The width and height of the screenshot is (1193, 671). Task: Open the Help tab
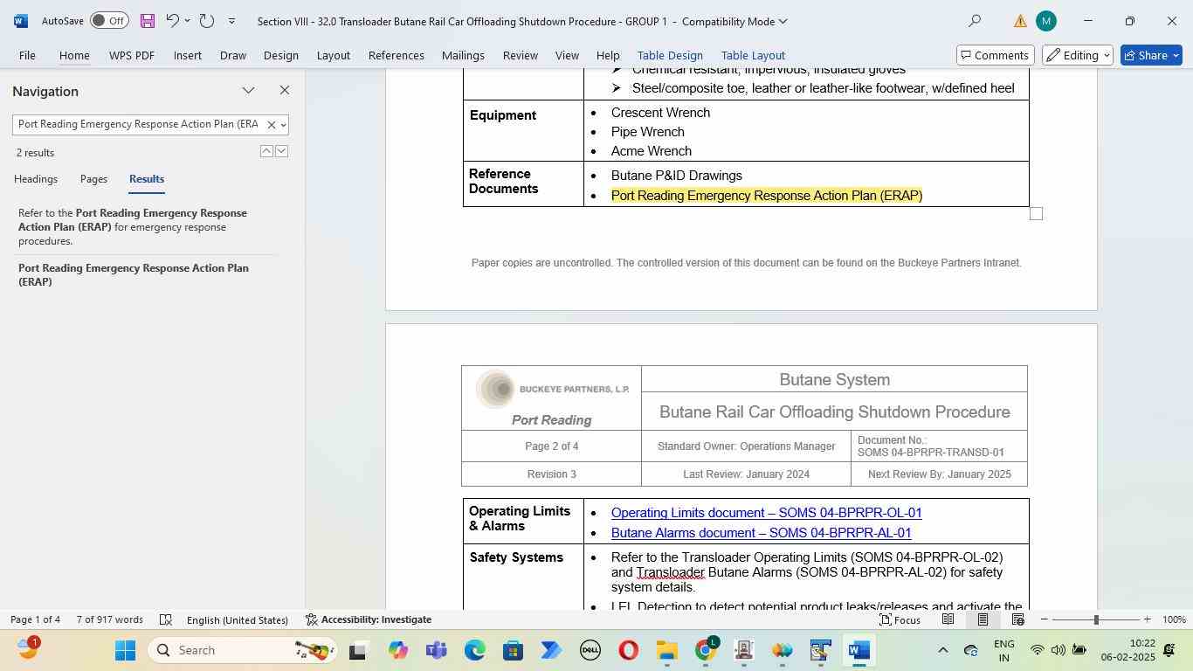pyautogui.click(x=608, y=55)
